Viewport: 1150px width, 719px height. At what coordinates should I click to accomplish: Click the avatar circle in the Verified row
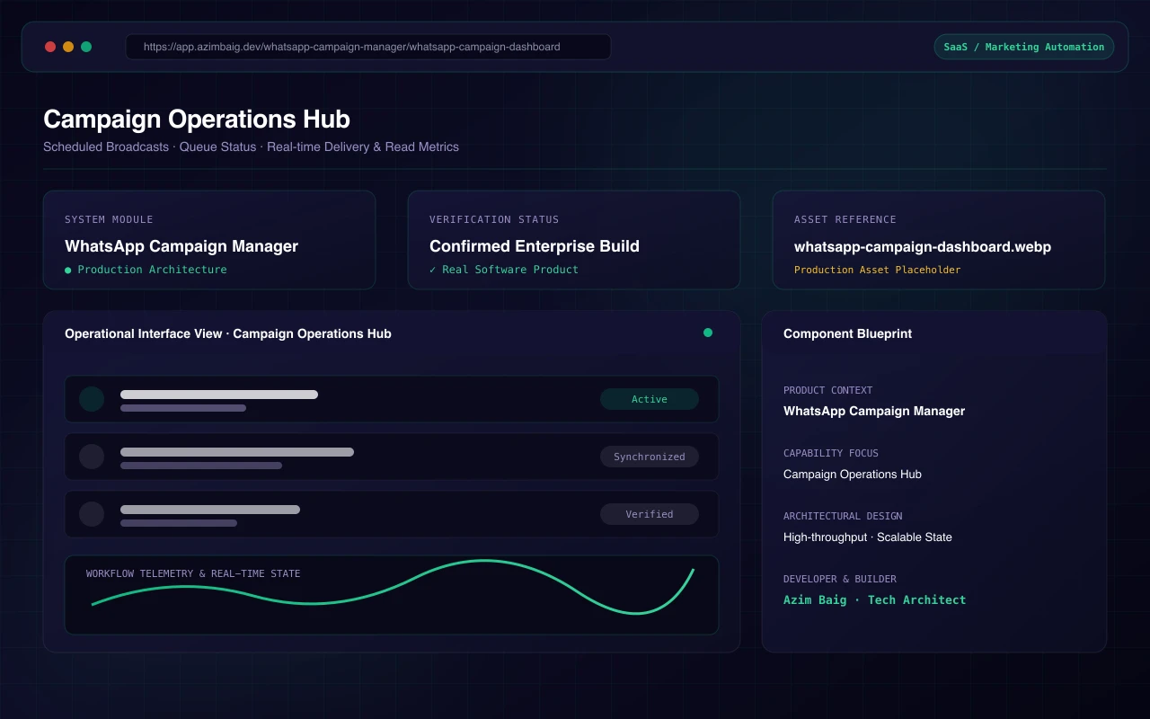pos(92,514)
